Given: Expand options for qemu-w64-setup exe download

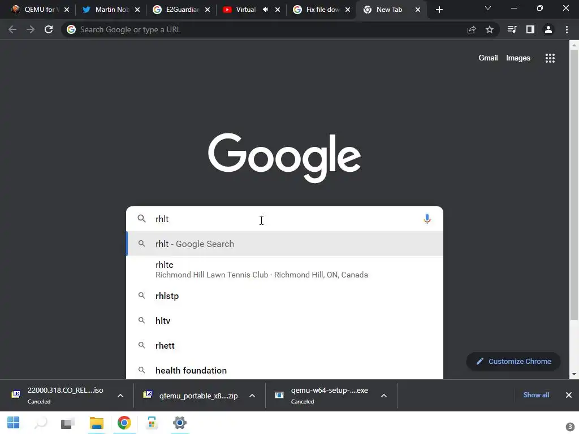Looking at the screenshot, I should [x=384, y=396].
